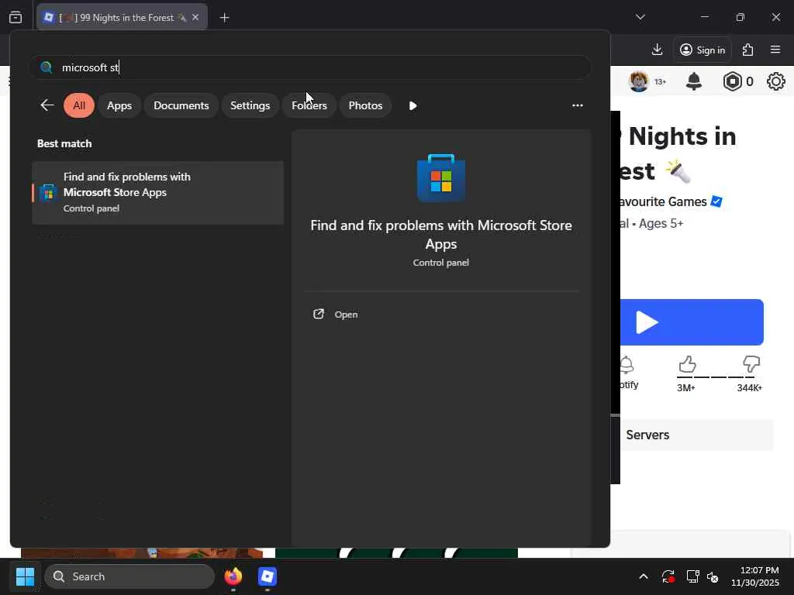Filter search results by All
The width and height of the screenshot is (794, 595).
(x=79, y=105)
